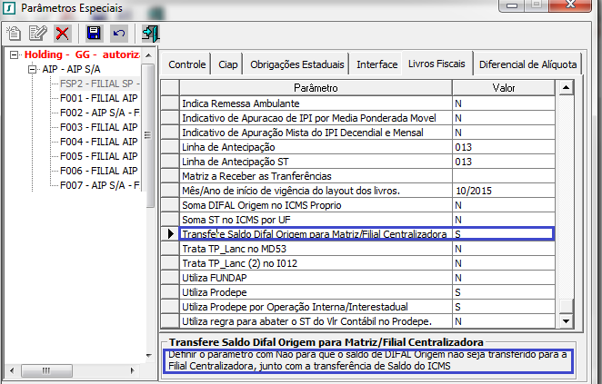This screenshot has width=602, height=384.
Task: Open the Obrigações Estaduais tab
Action: 297,65
